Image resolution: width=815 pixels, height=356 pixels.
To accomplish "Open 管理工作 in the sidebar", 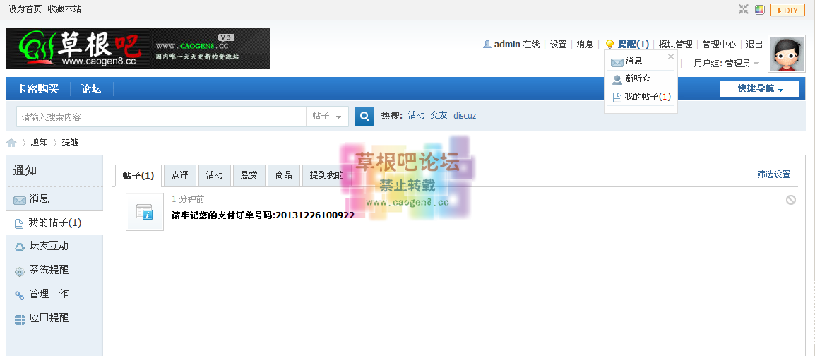I will 49,294.
